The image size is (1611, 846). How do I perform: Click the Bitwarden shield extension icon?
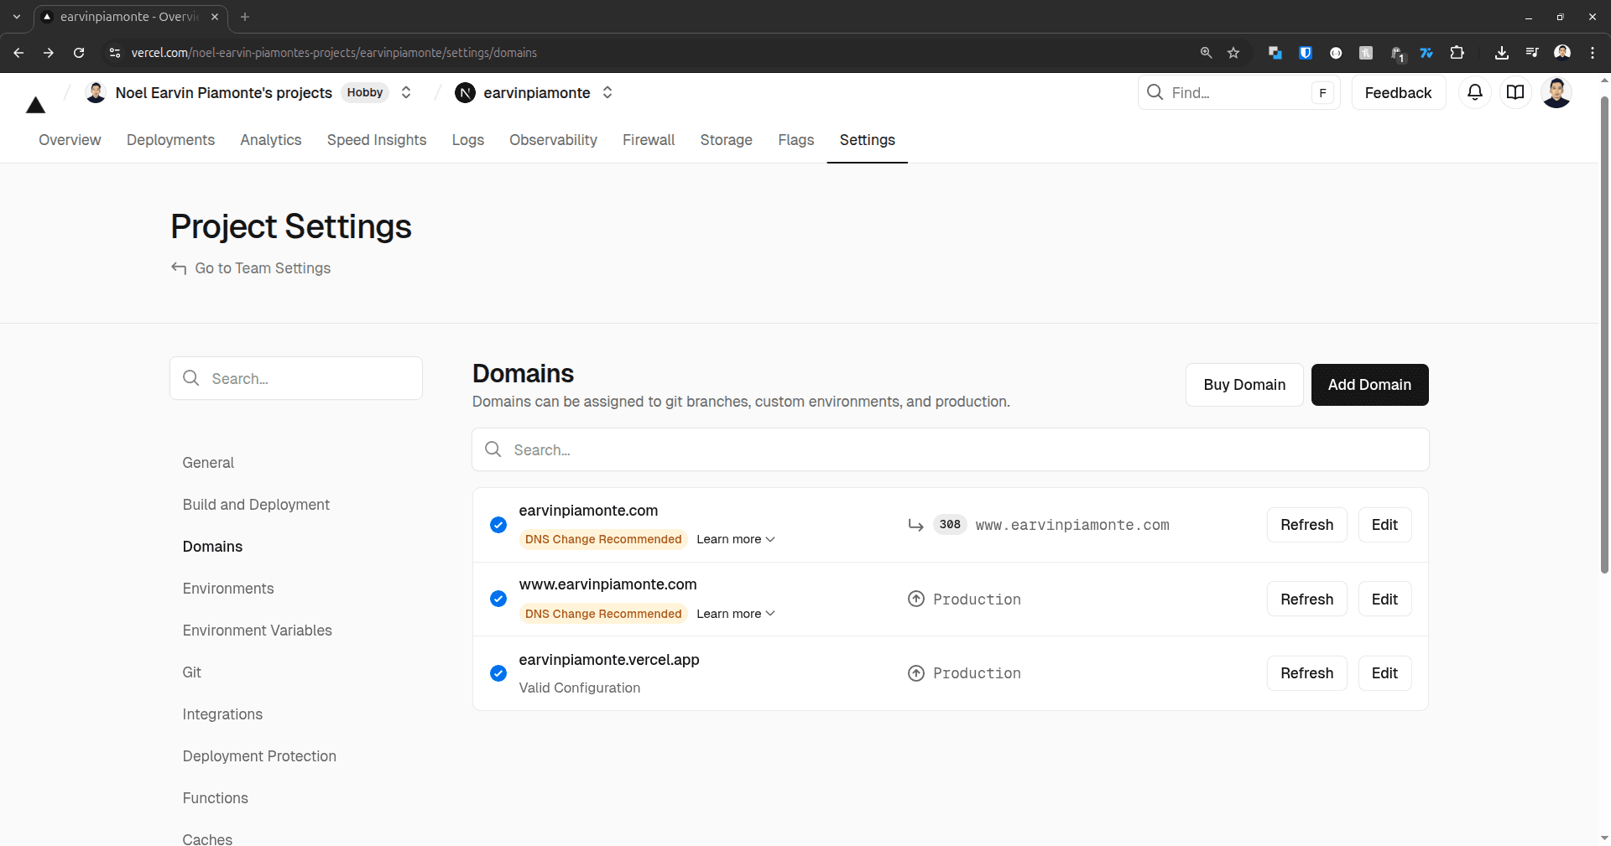click(1306, 53)
